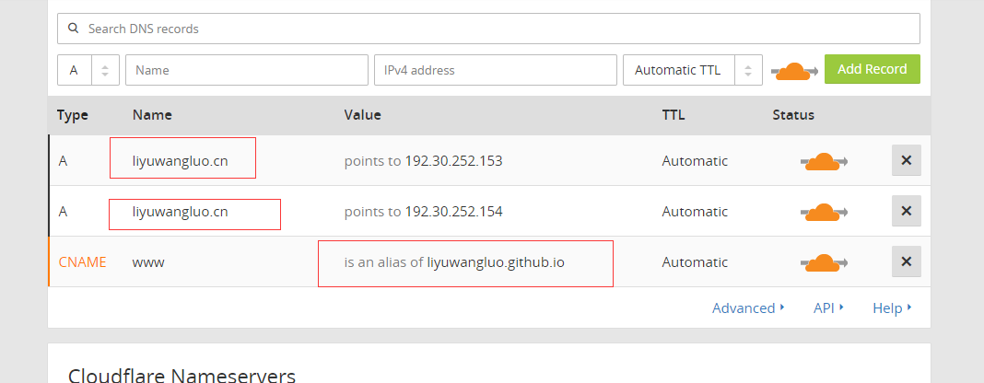Click the Name input field

click(247, 70)
